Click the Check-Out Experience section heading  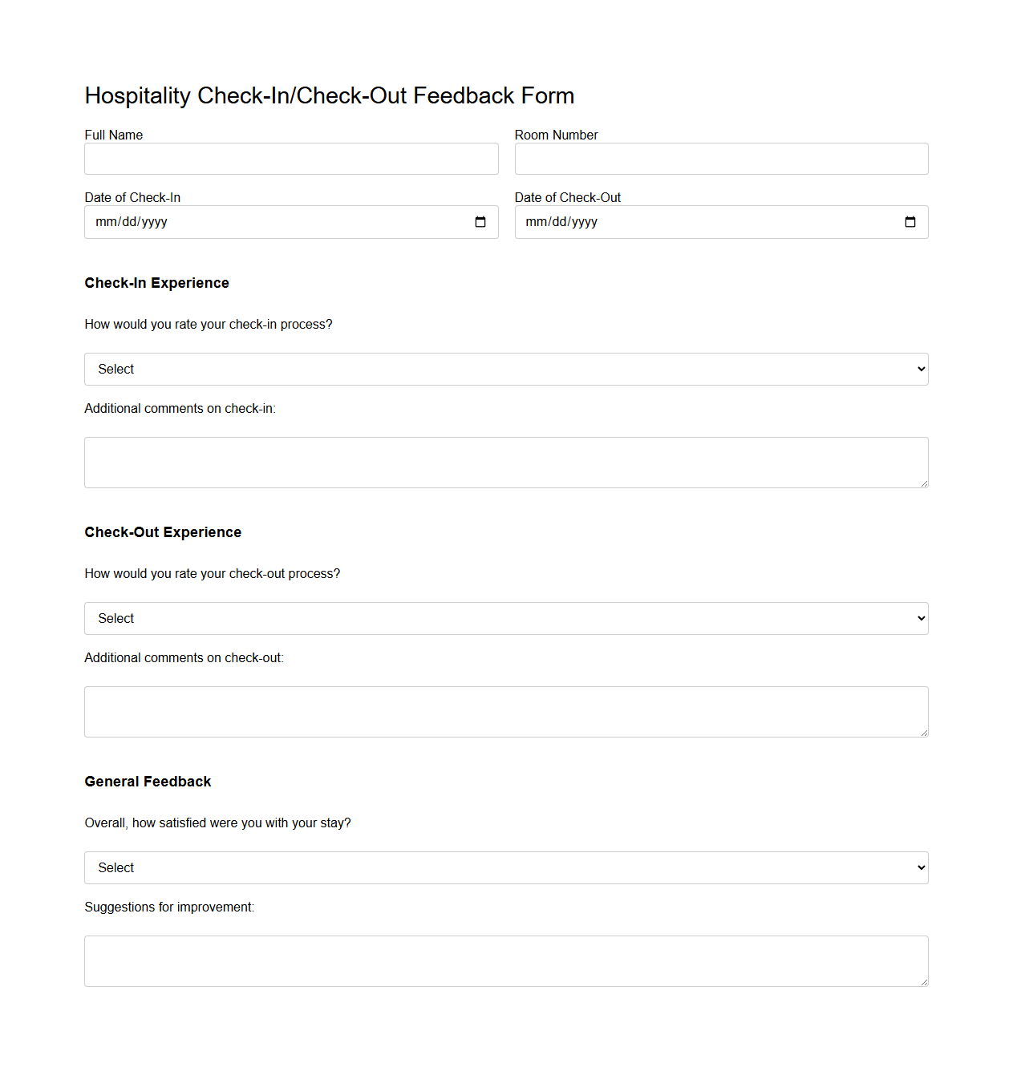163,532
